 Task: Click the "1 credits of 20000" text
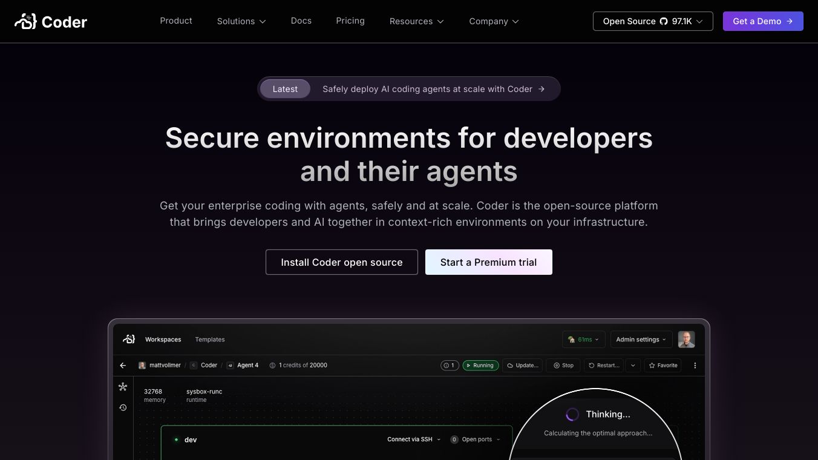click(x=303, y=366)
